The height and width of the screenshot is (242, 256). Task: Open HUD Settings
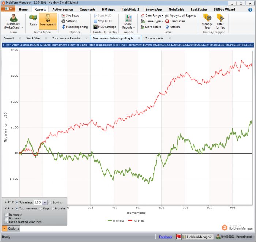pos(105,27)
